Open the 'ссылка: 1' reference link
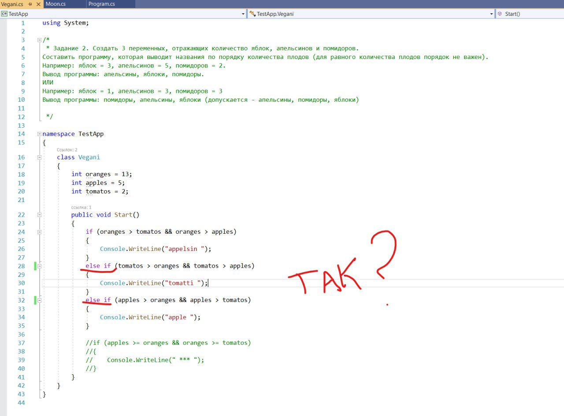564x416 pixels. 82,207
